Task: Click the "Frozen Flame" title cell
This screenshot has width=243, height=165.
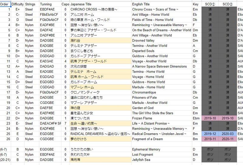Action: point(142,118)
